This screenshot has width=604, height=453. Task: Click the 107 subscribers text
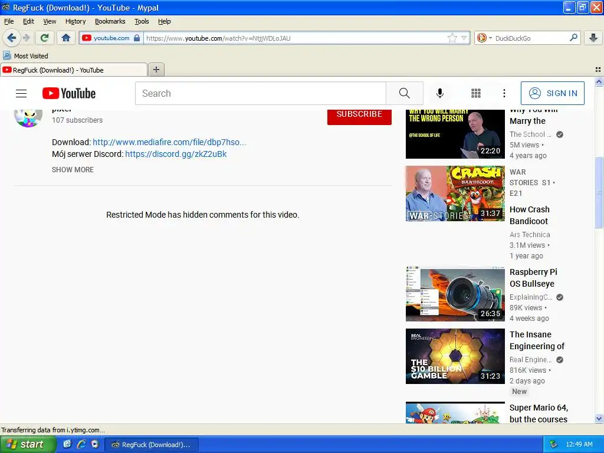click(77, 120)
